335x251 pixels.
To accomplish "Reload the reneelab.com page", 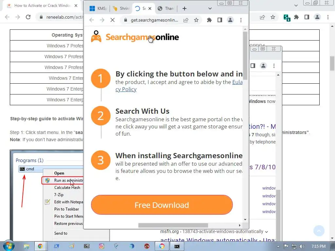I will pos(28,17).
